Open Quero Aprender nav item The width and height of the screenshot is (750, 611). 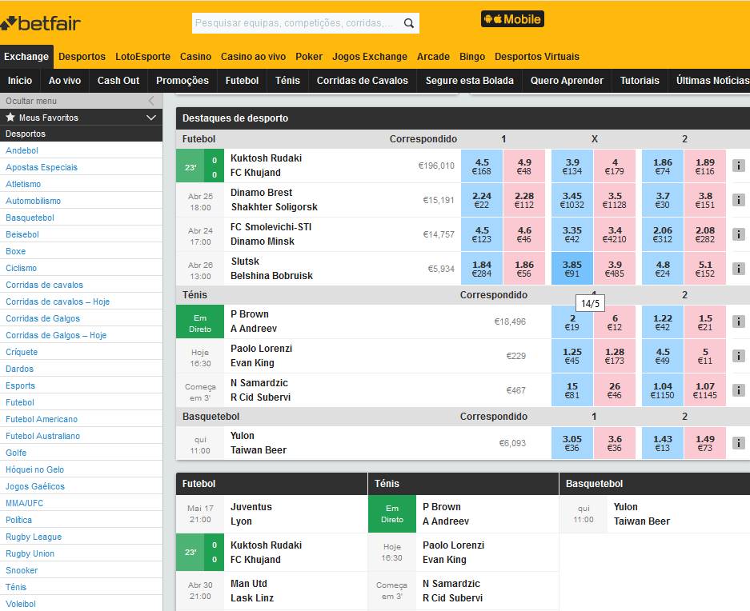567,80
